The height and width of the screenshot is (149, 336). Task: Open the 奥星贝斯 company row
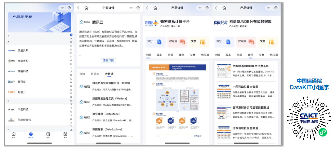pos(38,50)
